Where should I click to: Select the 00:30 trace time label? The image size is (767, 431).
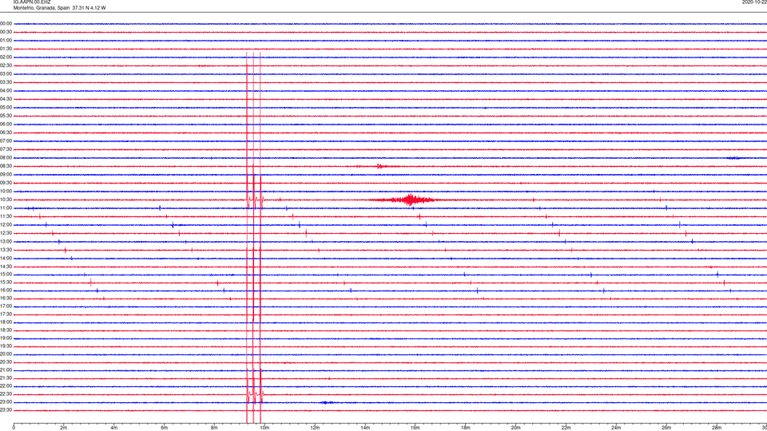point(6,32)
